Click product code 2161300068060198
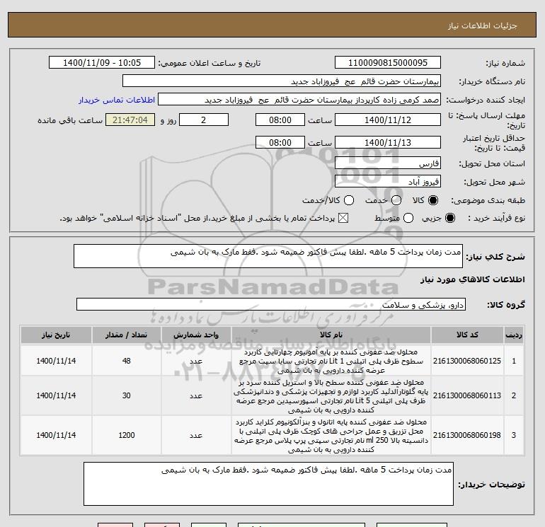The width and height of the screenshot is (545, 527). pos(467,435)
